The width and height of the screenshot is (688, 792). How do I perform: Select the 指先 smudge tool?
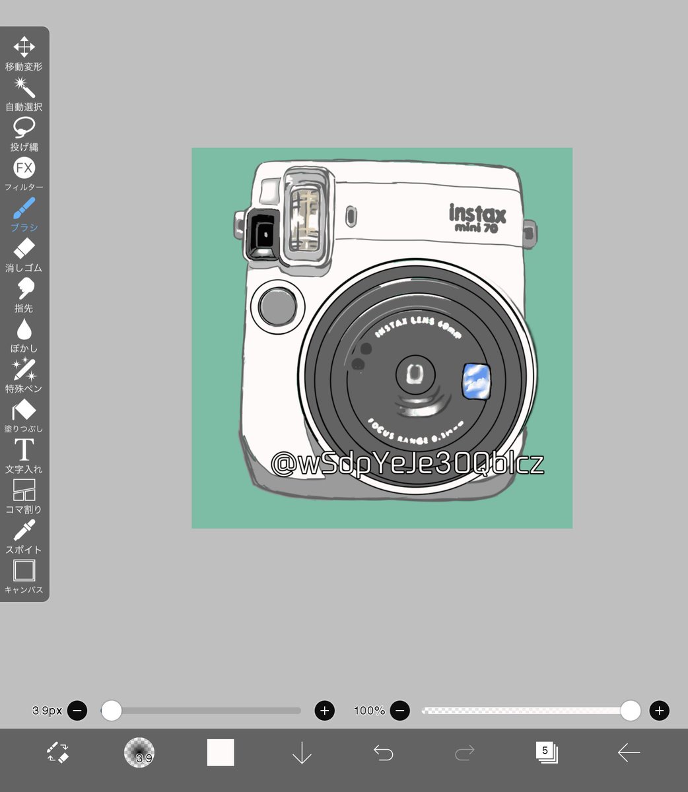point(24,295)
